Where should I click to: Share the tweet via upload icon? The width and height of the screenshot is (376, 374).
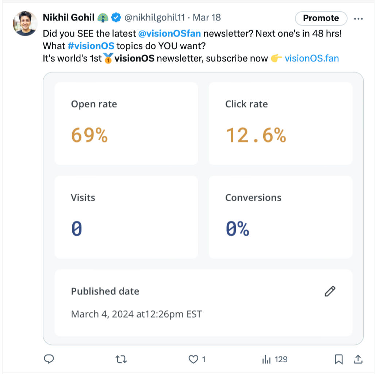[x=358, y=359]
